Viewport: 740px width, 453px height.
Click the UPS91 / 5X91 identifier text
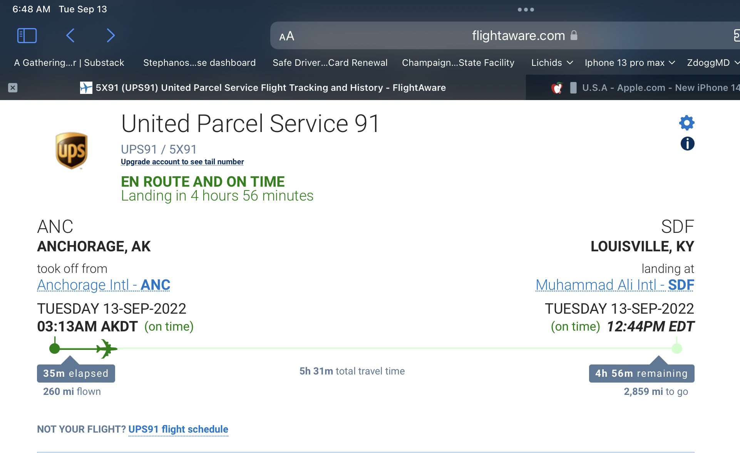click(x=159, y=149)
